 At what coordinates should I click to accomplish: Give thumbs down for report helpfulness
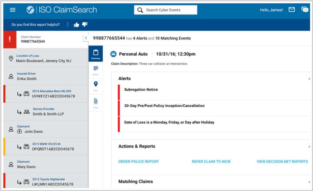(85, 24)
